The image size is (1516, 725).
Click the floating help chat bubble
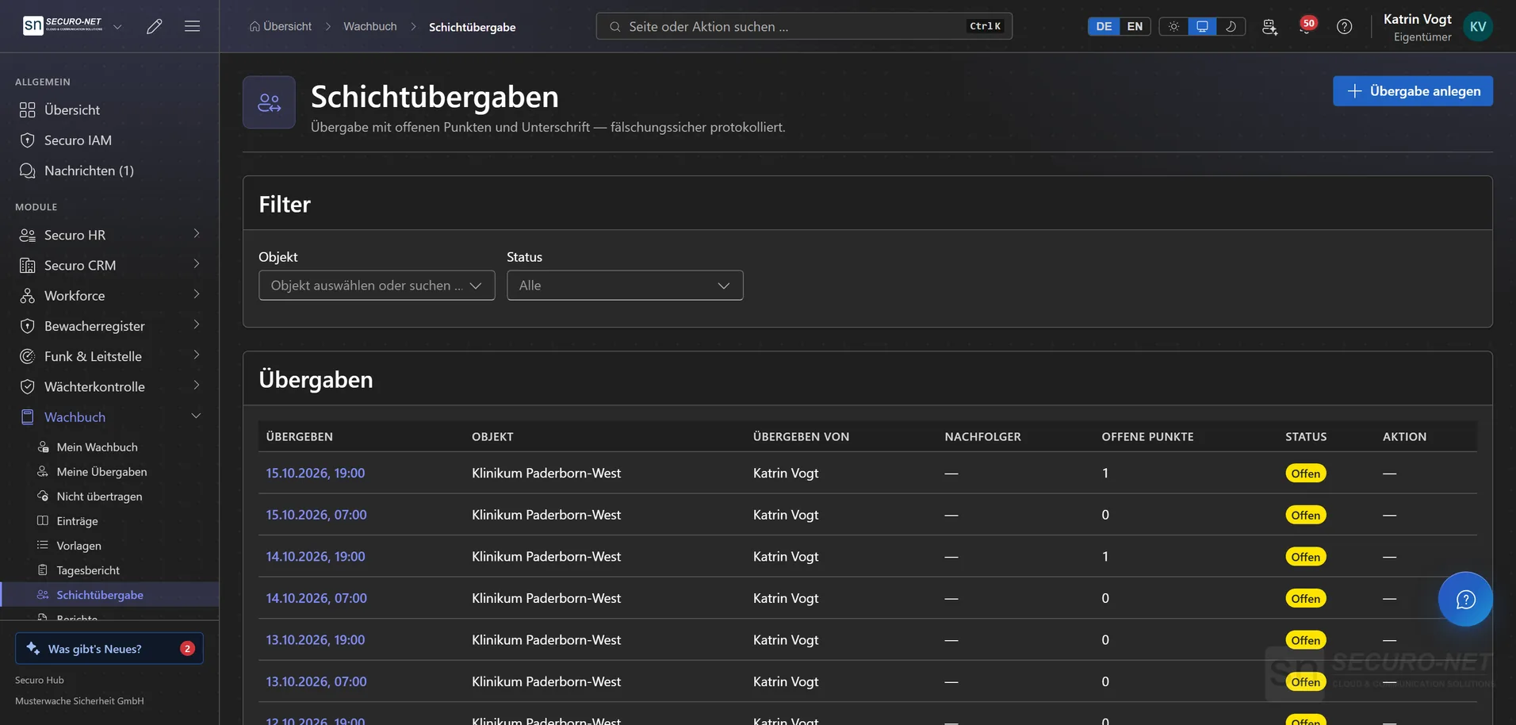coord(1465,599)
